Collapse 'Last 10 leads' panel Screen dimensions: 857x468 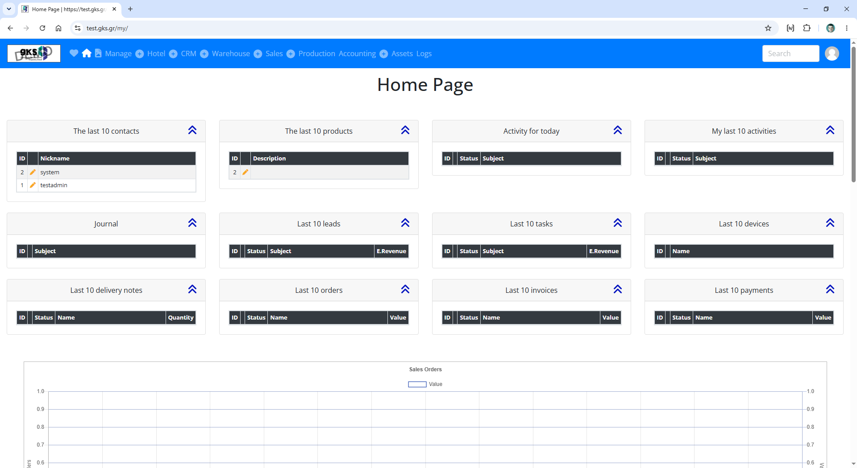pos(405,223)
